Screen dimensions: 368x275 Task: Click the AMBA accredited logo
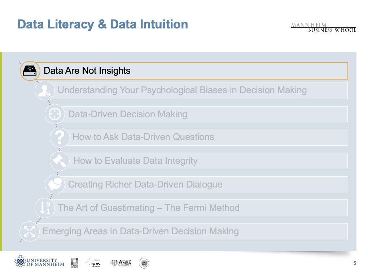tap(121, 263)
